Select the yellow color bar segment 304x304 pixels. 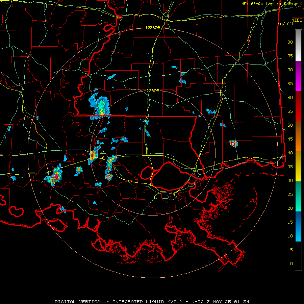[x=298, y=166]
